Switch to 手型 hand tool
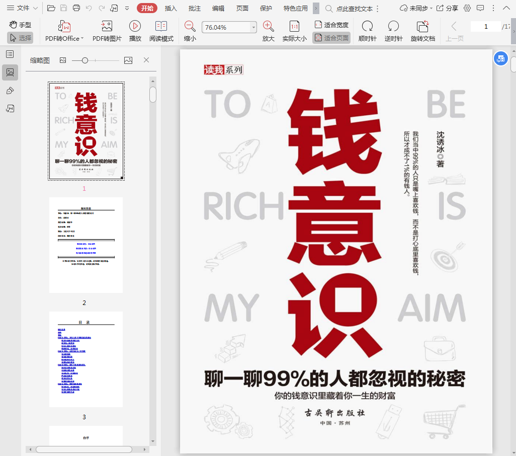Screen dimensions: 516x456 (20, 25)
